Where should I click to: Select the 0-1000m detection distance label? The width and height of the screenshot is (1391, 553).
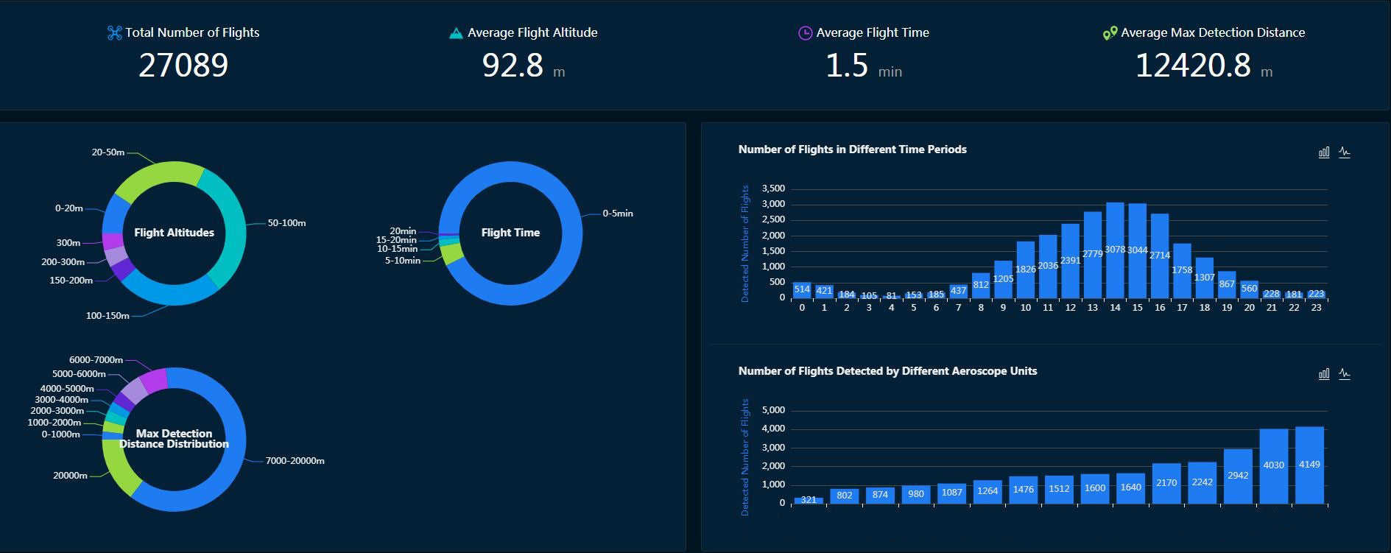[x=61, y=434]
